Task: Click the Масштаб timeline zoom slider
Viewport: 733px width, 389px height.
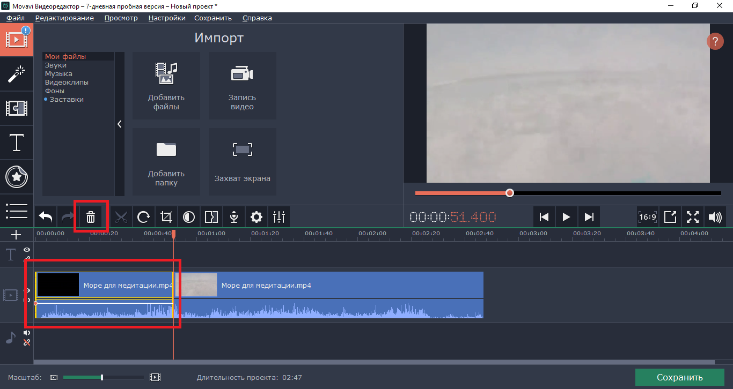Action: [x=102, y=377]
